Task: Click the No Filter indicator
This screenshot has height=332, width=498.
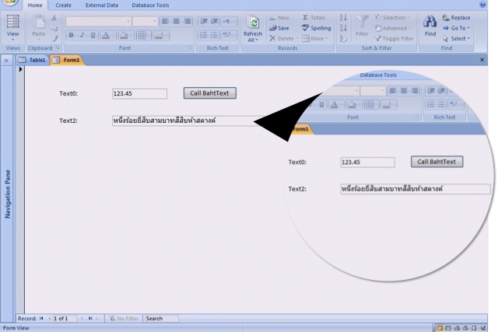Action: coord(123,318)
